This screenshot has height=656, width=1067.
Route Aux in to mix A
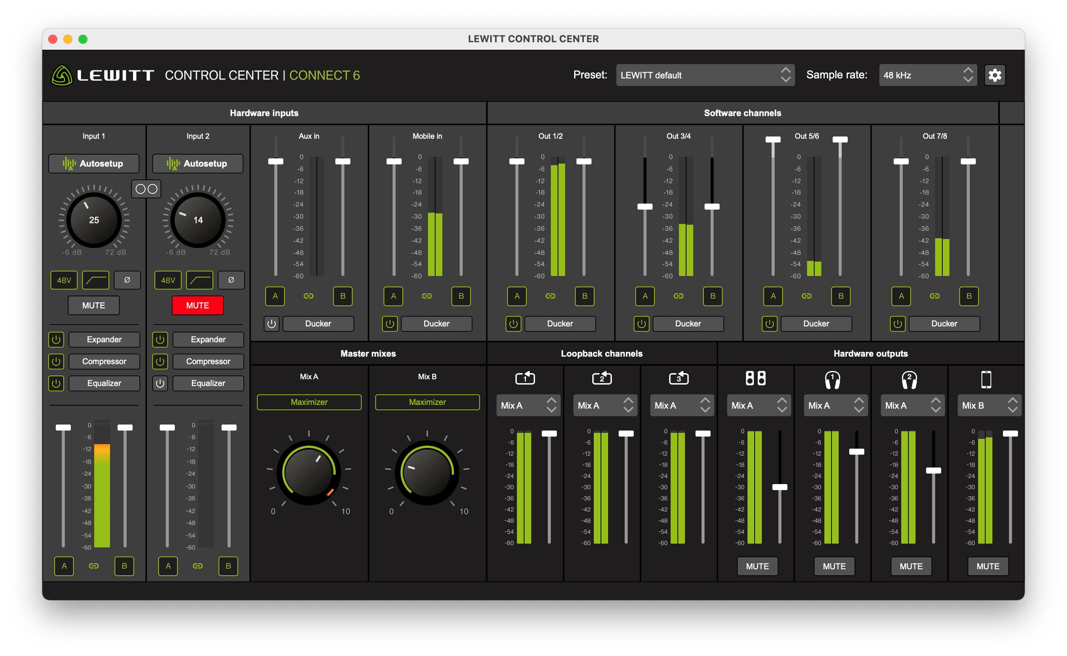(275, 296)
